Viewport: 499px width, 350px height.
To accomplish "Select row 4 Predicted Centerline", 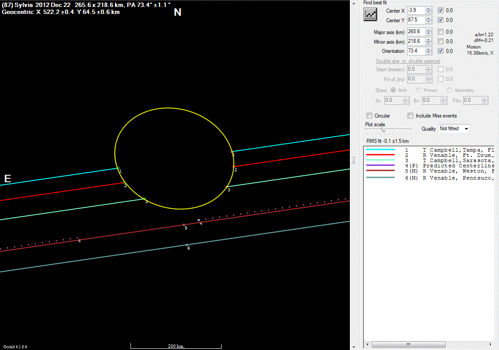I will (429, 166).
